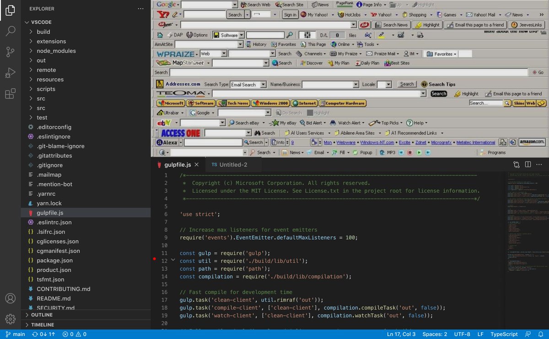Click the Search News button on Ask Jeeves toolbar
549x339 pixels.
[x=391, y=25]
